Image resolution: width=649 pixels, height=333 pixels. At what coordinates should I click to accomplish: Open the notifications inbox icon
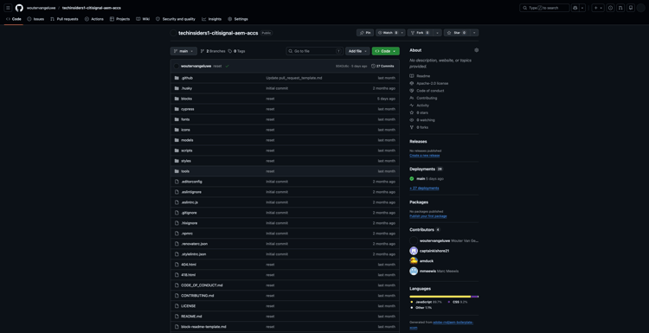(x=630, y=8)
